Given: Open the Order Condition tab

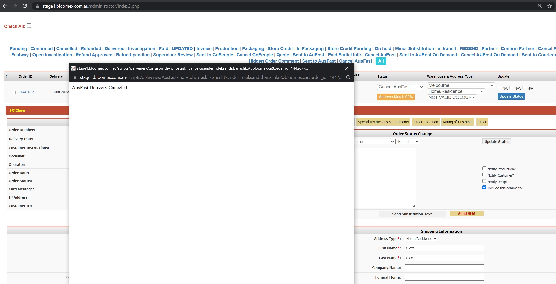Looking at the screenshot, I should click(426, 122).
